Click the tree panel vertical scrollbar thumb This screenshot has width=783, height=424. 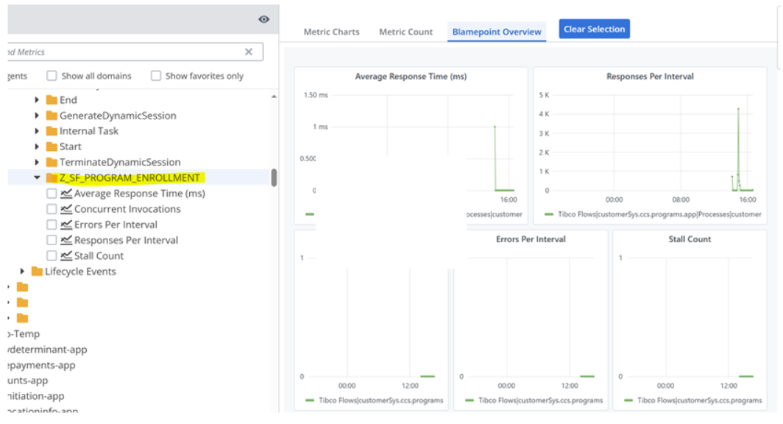click(274, 177)
